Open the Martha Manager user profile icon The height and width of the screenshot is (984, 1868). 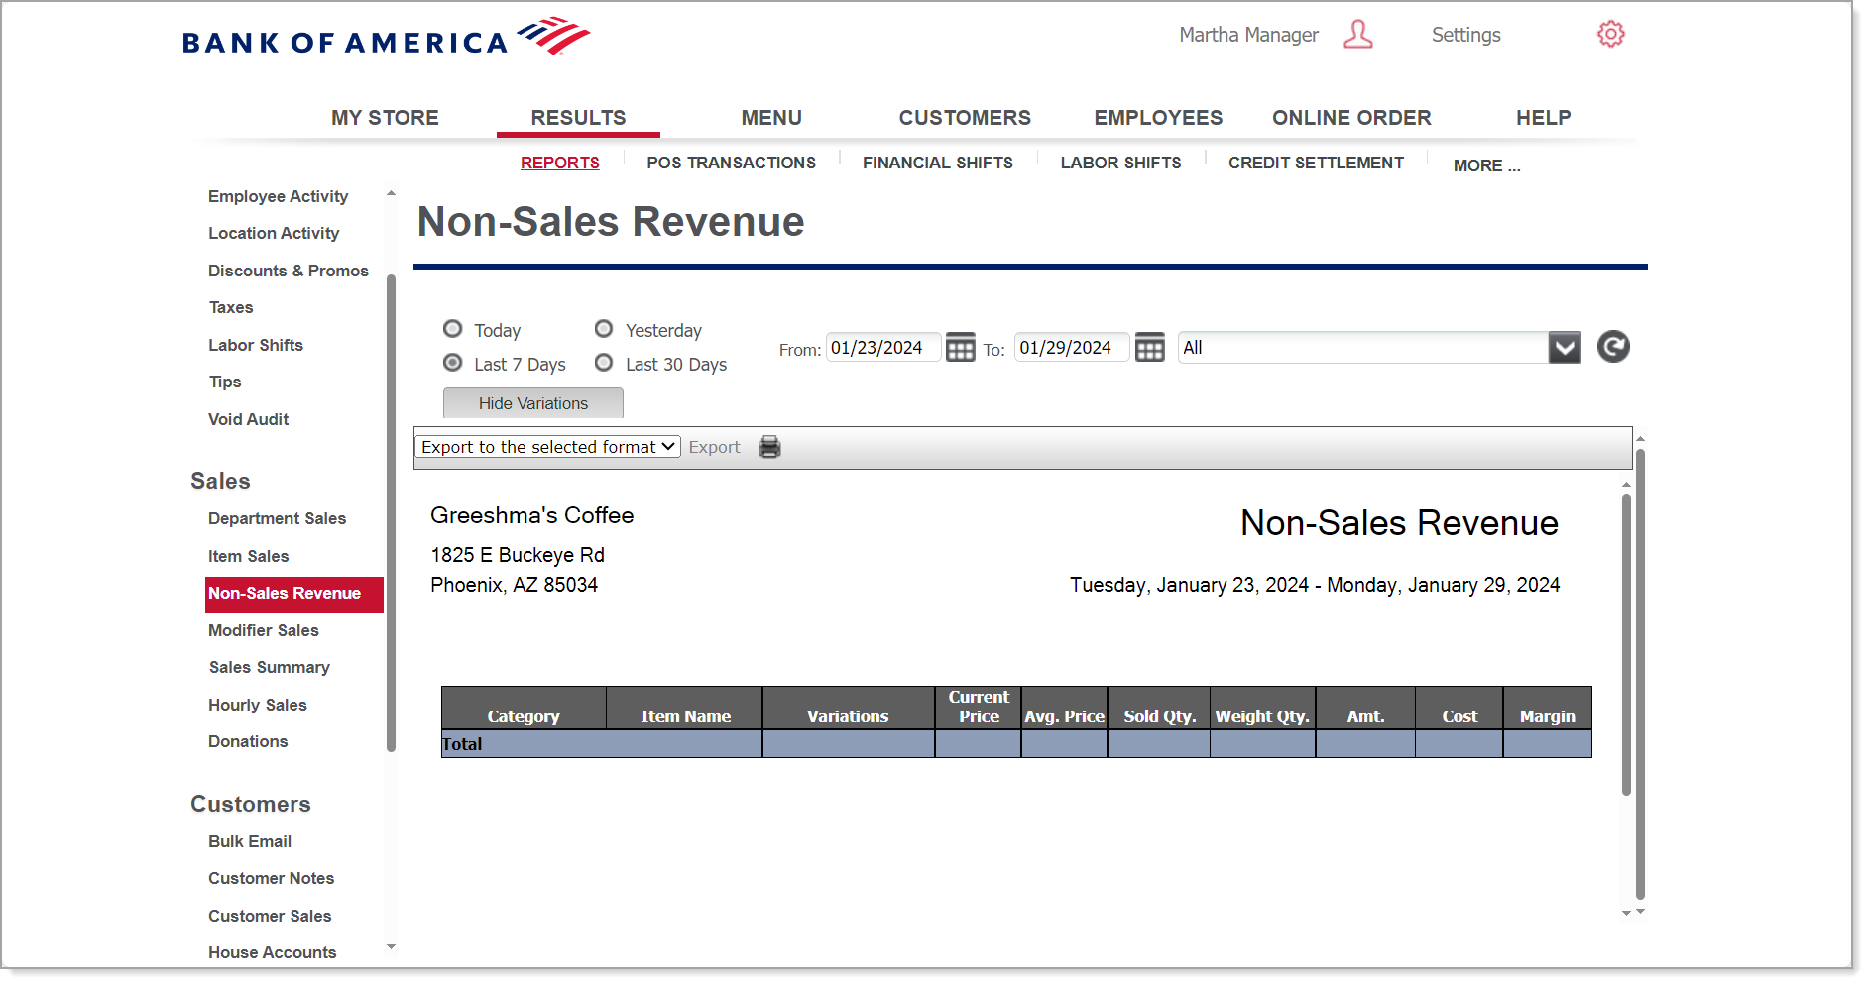point(1357,35)
